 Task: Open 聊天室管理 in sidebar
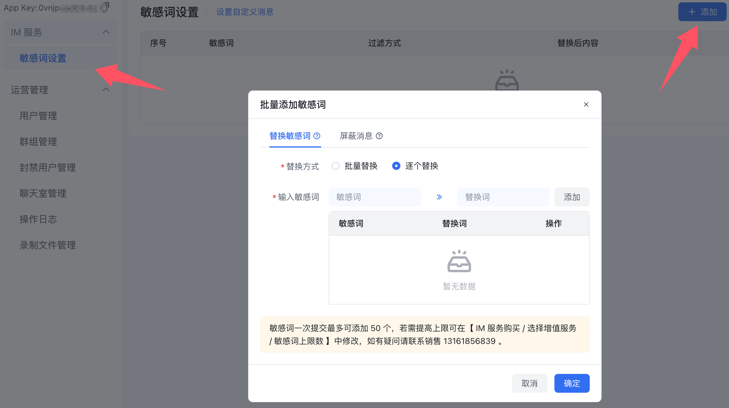coord(43,193)
